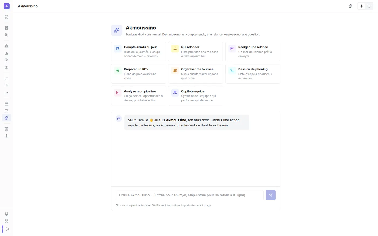378x236 pixels.
Task: Click the send message paper-plane button
Action: coord(271,195)
